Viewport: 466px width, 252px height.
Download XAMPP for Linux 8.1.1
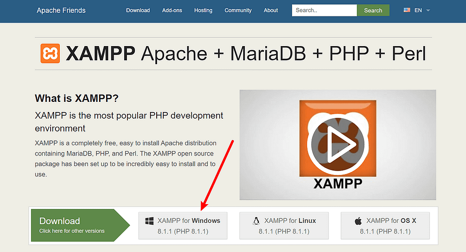coord(284,225)
